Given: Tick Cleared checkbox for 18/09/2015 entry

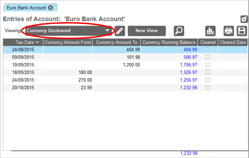Looking at the screenshot, I should [208, 72].
